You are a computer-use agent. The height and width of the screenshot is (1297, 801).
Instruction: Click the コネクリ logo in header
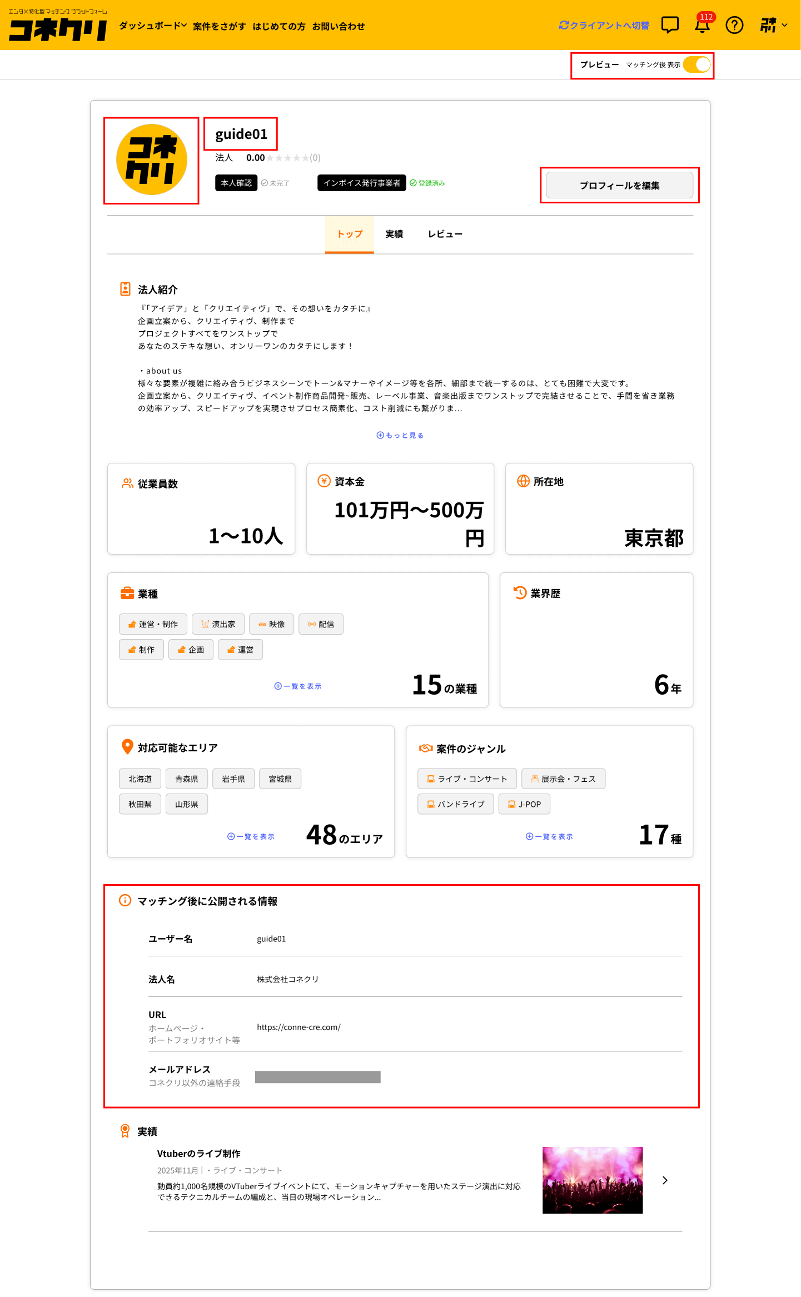[58, 29]
